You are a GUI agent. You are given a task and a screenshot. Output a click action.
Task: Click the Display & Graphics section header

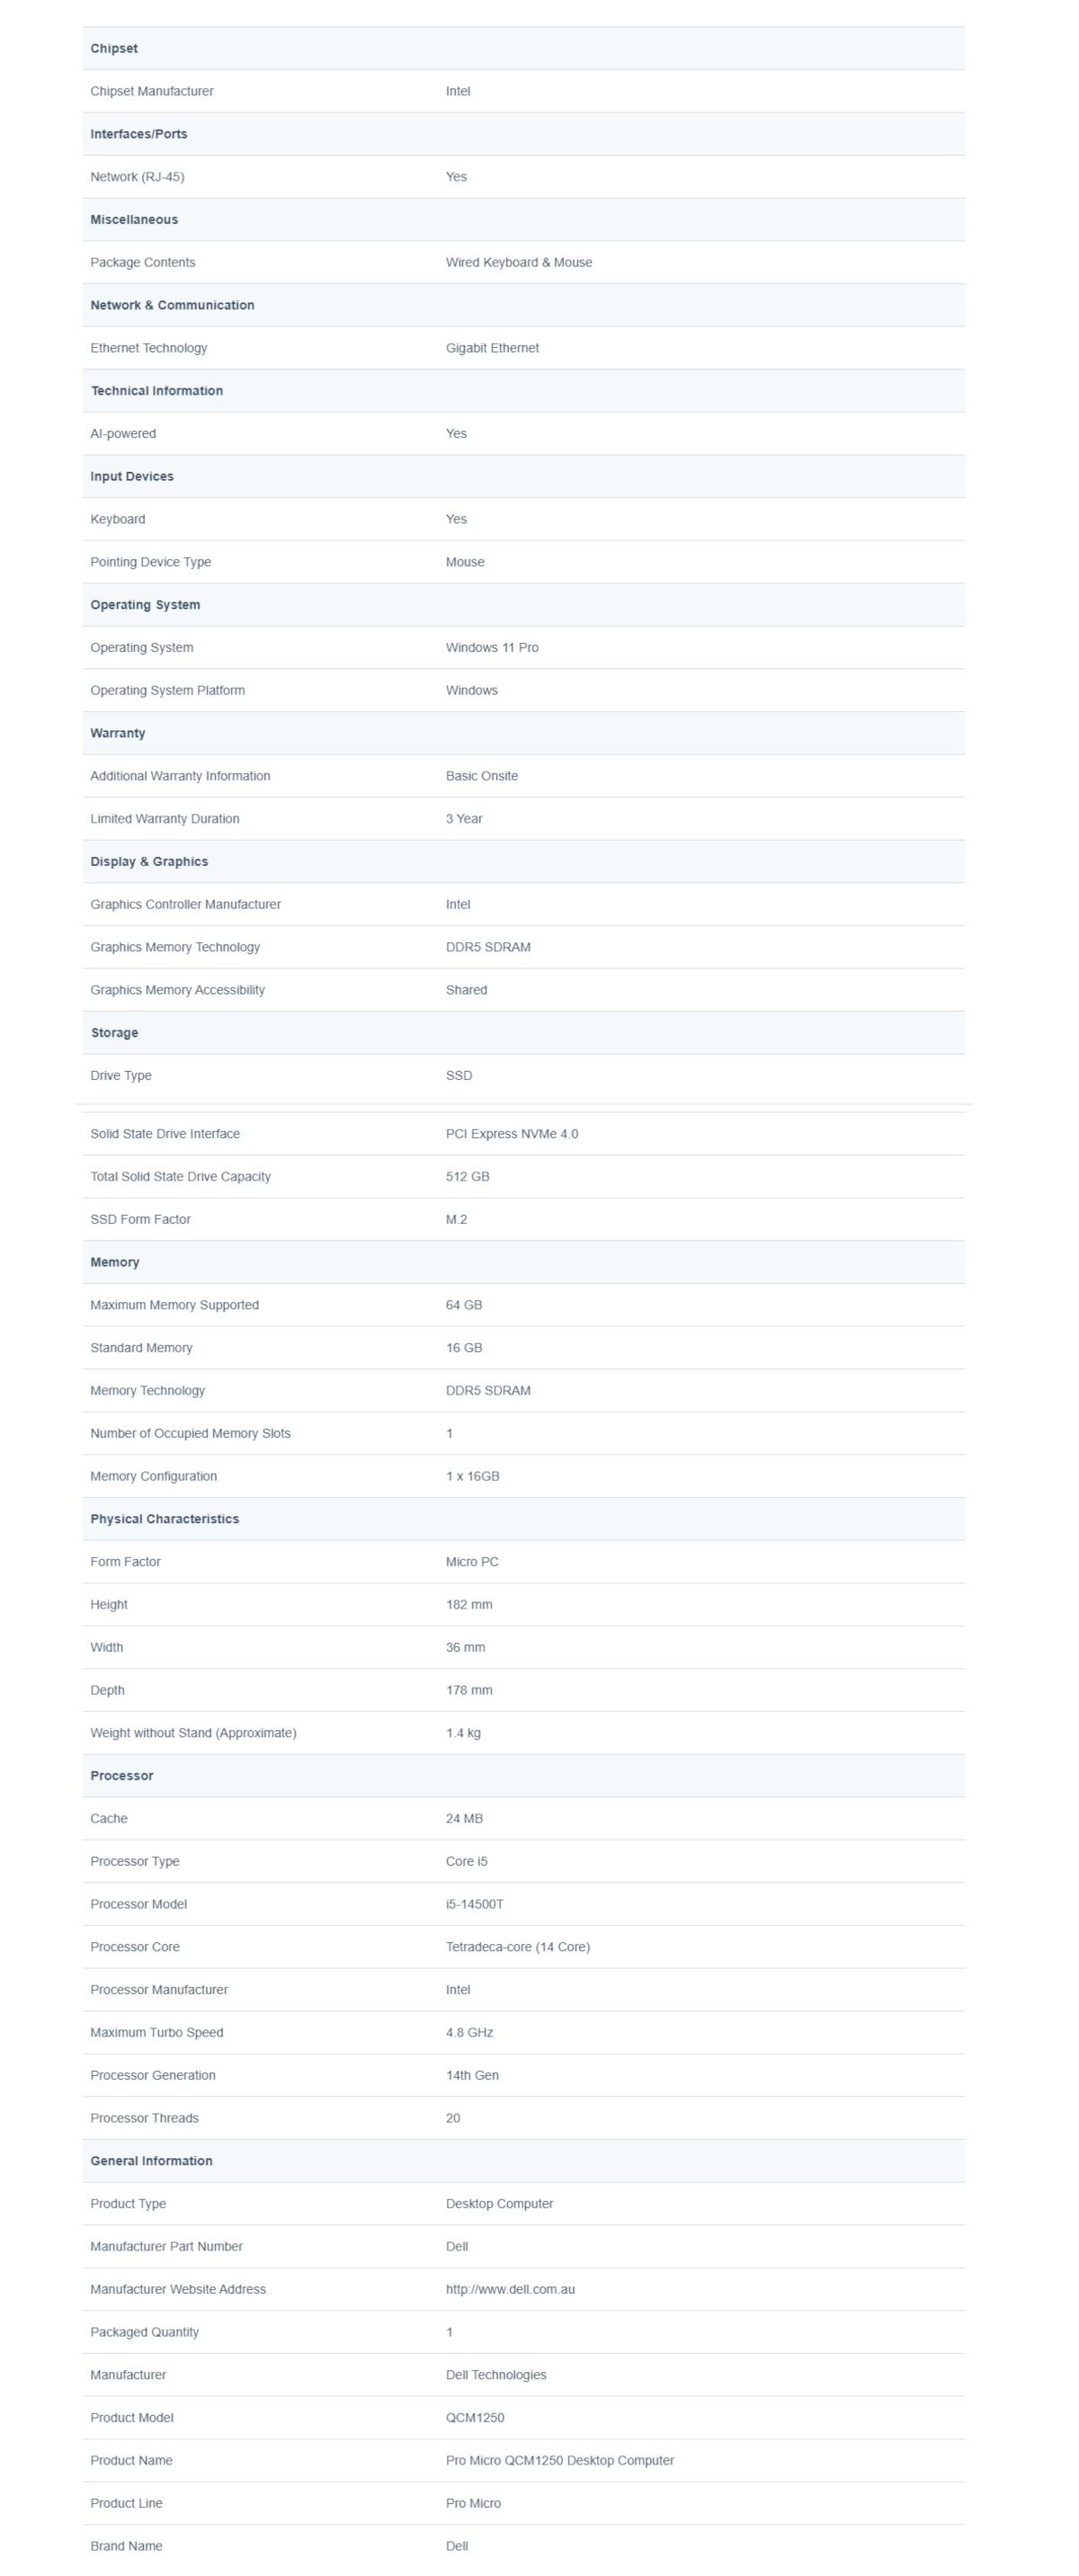(x=149, y=861)
